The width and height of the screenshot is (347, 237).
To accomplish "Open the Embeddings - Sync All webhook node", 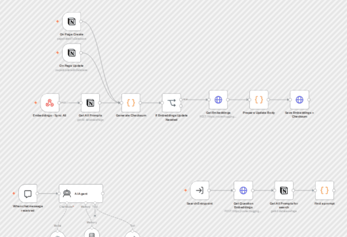I will [50, 103].
